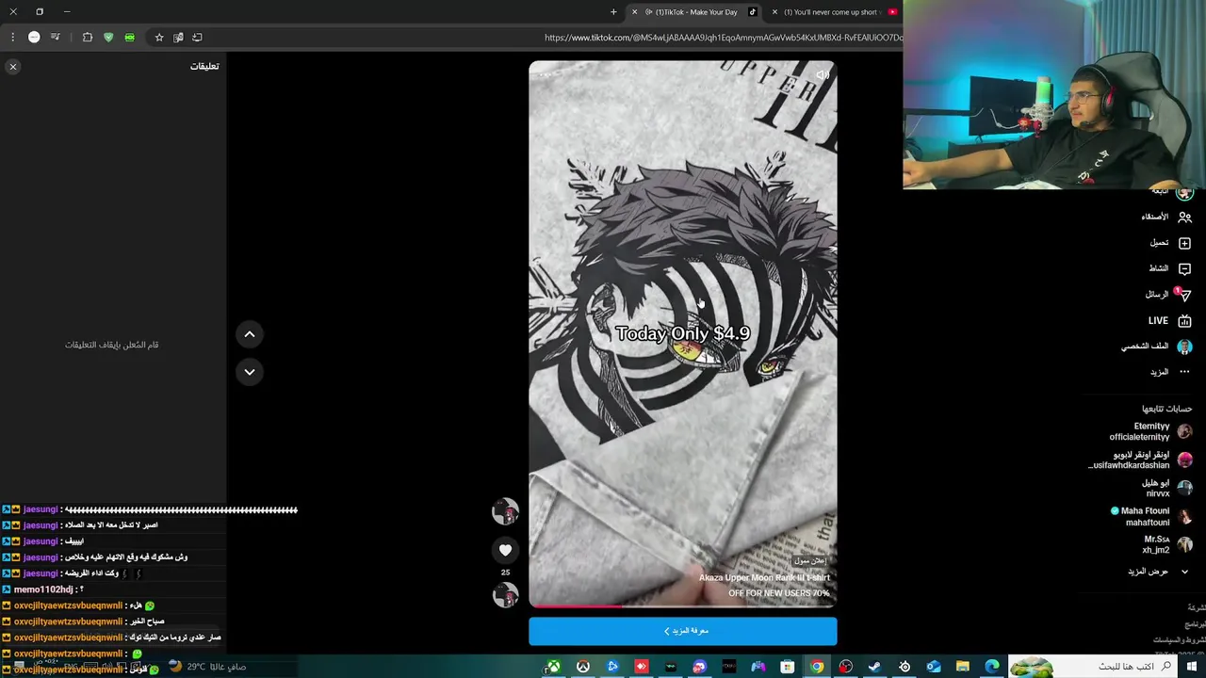Close the YouTube browser tab
Image resolution: width=1206 pixels, height=678 pixels.
[774, 12]
